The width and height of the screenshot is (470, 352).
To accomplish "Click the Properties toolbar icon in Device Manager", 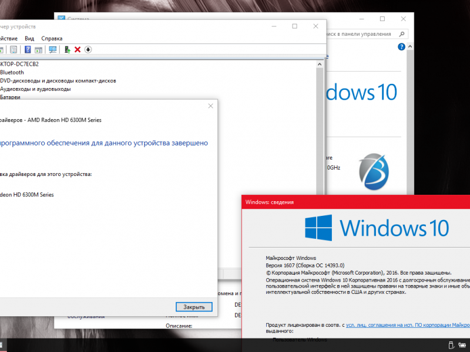I will 14,50.
